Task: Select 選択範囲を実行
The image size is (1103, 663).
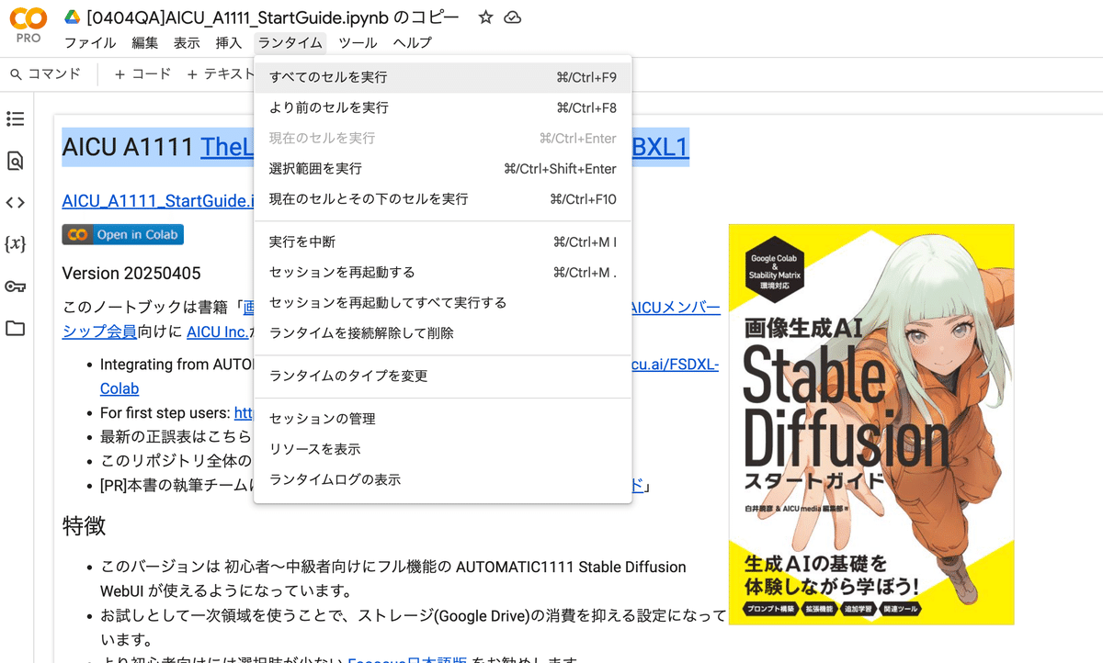Action: tap(443, 169)
